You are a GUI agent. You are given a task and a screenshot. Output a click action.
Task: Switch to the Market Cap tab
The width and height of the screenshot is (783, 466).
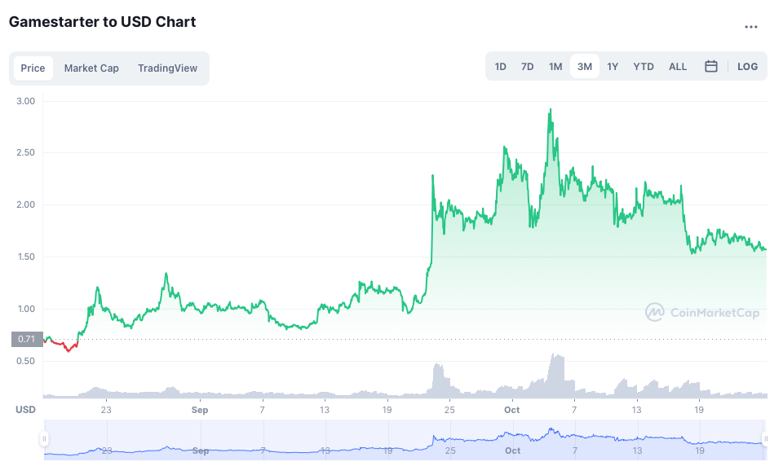point(91,68)
